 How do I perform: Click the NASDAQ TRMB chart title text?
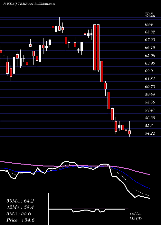[x=29, y=4]
